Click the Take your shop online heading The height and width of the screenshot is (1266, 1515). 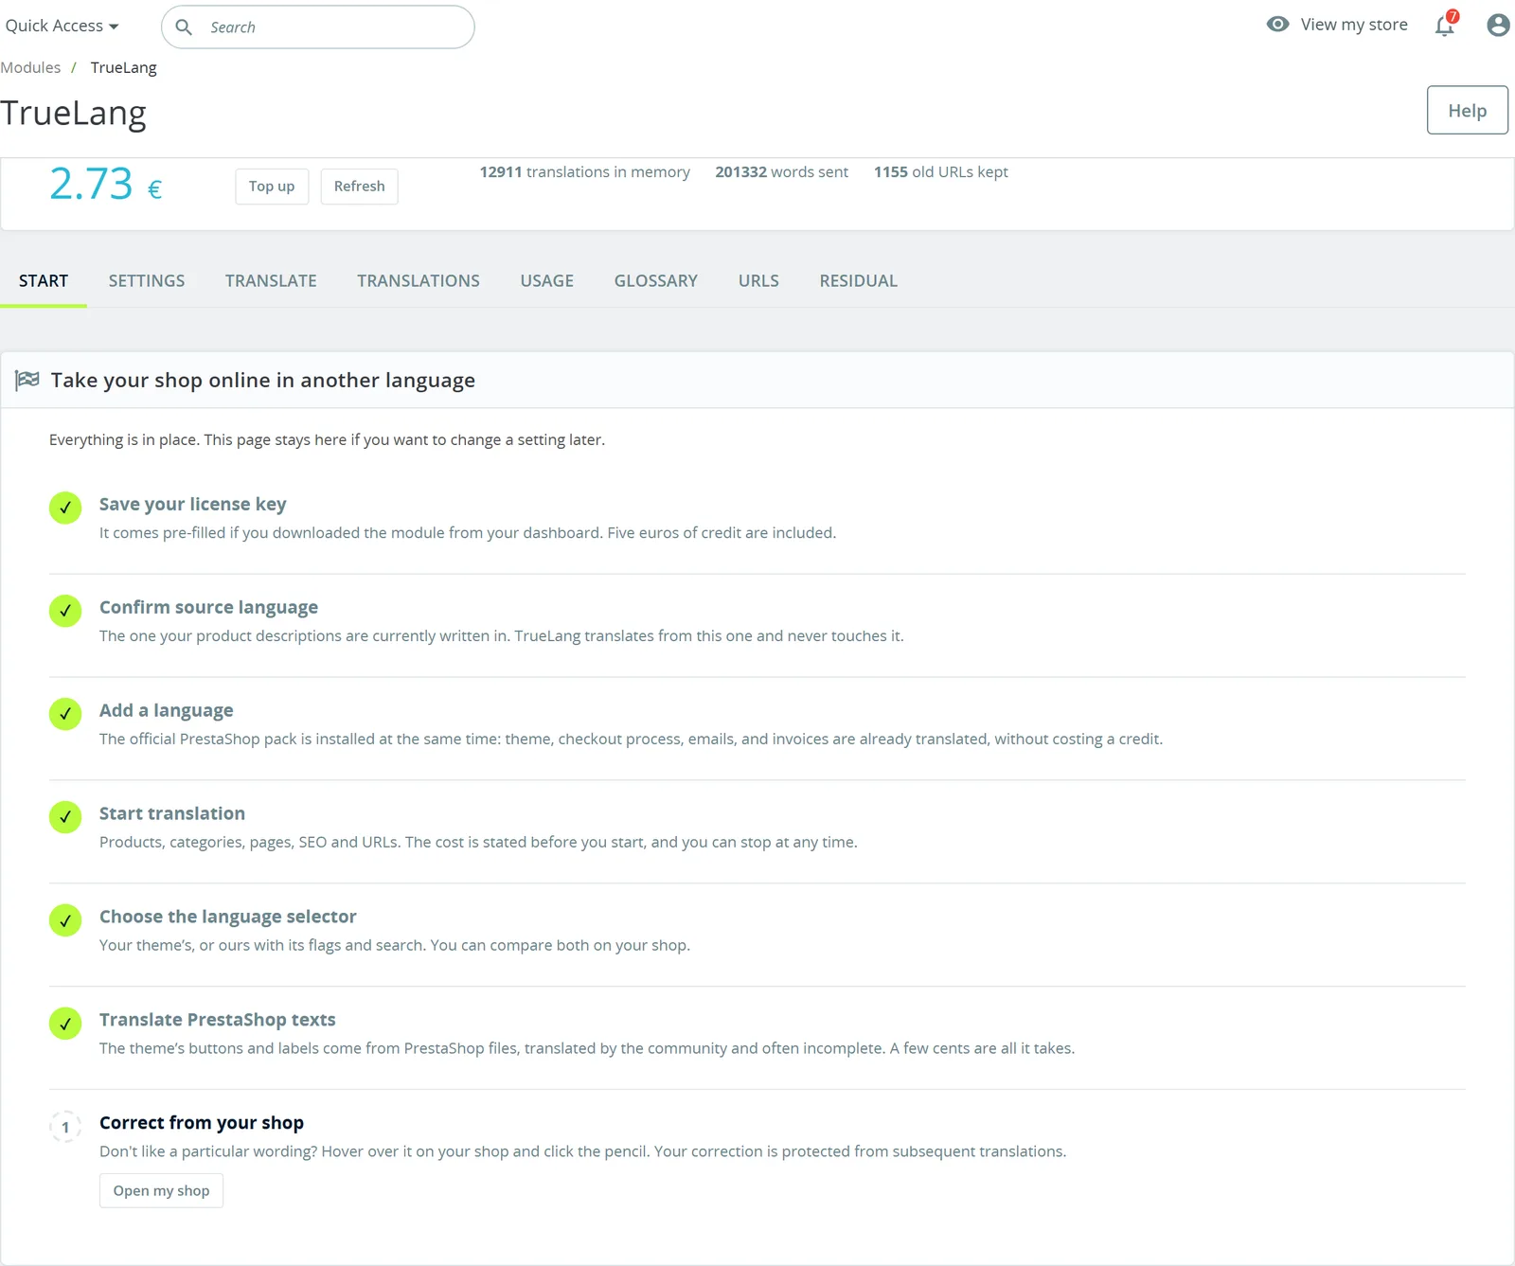263,380
